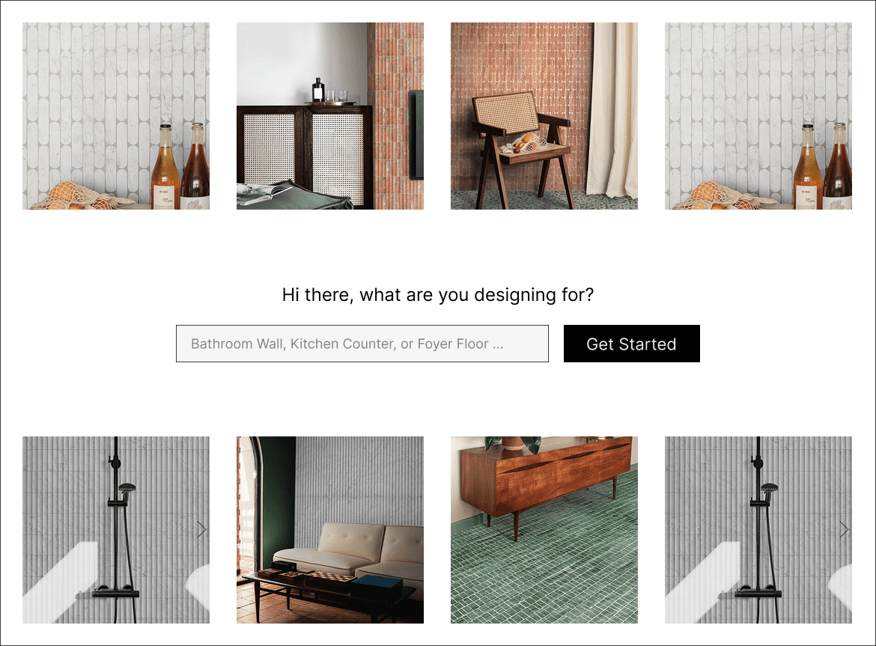Click next arrow on shower image beside sofa photo
Screen dimensions: 876x646
201,530
